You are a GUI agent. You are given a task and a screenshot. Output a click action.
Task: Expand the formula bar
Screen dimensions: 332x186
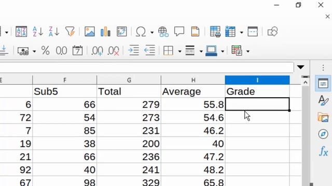pos(301,67)
